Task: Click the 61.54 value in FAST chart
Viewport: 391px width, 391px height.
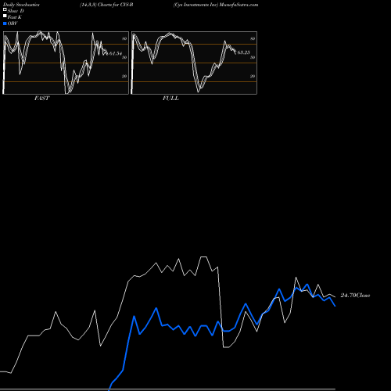Action: (116, 53)
